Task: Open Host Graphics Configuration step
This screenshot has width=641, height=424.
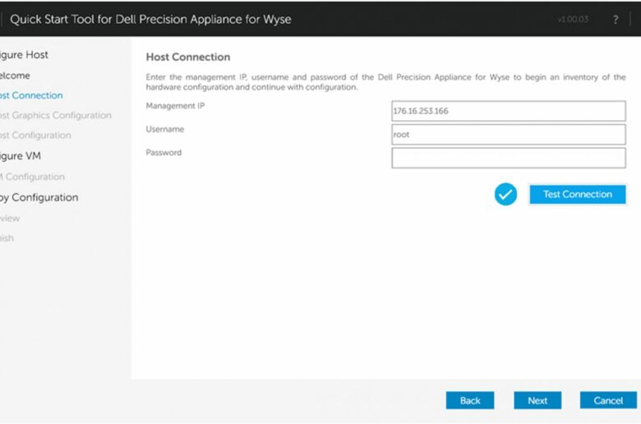Action: pos(55,115)
